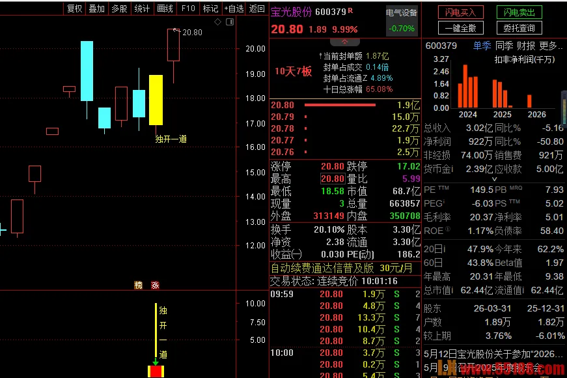
Task: Click the 10天7板 label
Action: tap(293, 71)
